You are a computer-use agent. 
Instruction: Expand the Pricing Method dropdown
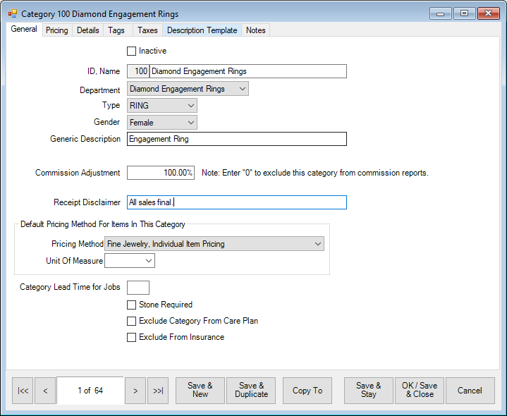click(214, 244)
